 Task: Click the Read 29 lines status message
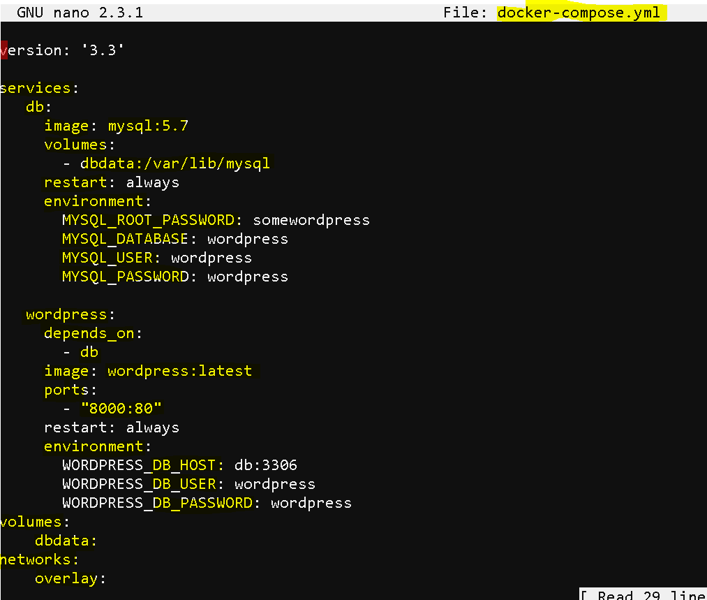[643, 594]
